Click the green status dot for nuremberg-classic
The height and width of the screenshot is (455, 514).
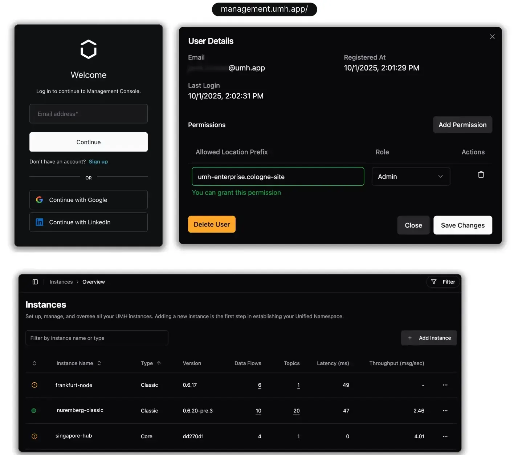point(34,411)
